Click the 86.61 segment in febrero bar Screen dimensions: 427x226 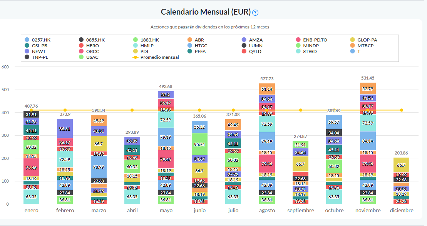click(65, 129)
